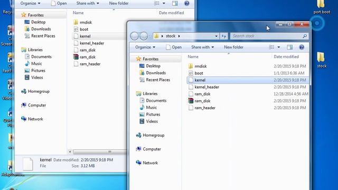Change view icon in the background window

157,4
